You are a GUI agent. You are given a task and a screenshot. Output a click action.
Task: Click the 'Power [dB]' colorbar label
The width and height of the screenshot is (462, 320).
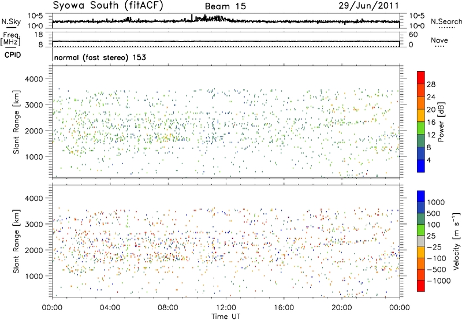[x=441, y=122]
